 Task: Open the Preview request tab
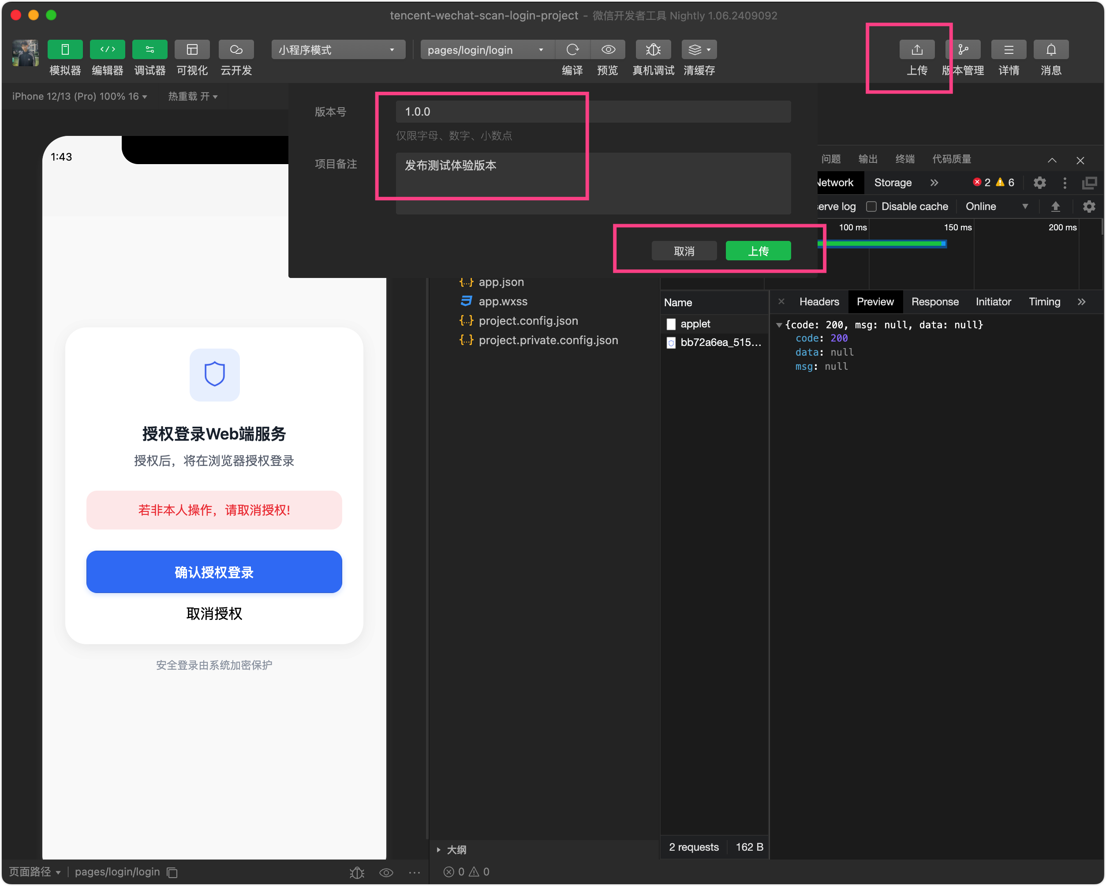coord(875,302)
